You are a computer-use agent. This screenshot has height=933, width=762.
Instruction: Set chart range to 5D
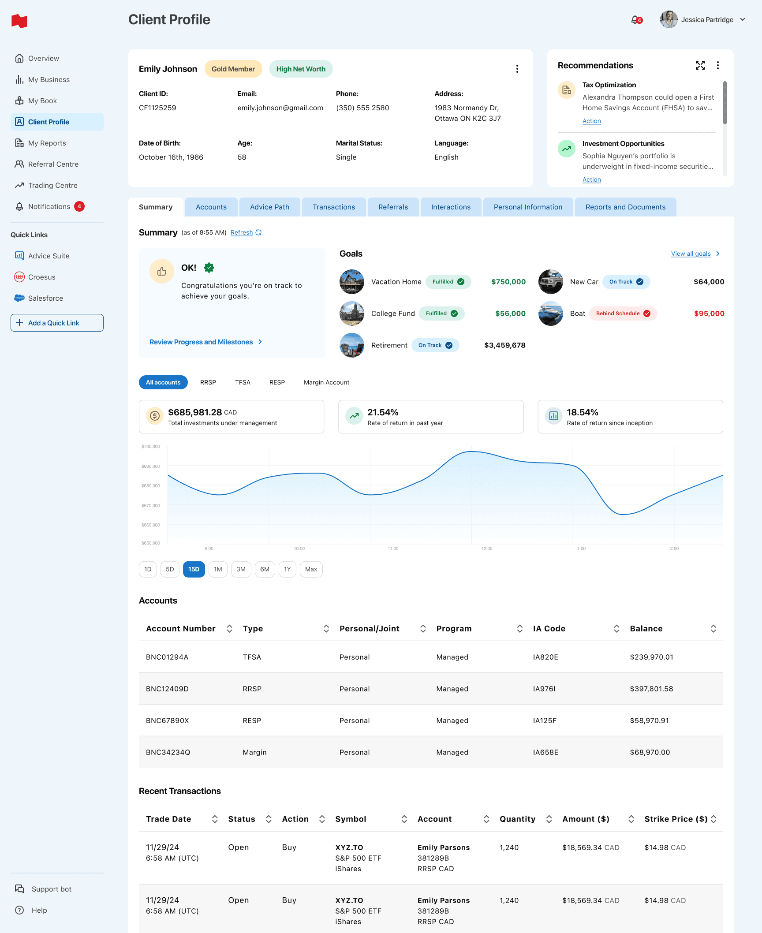170,569
